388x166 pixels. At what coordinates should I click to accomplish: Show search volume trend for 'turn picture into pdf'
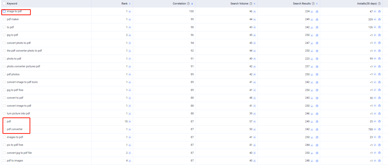254,114
